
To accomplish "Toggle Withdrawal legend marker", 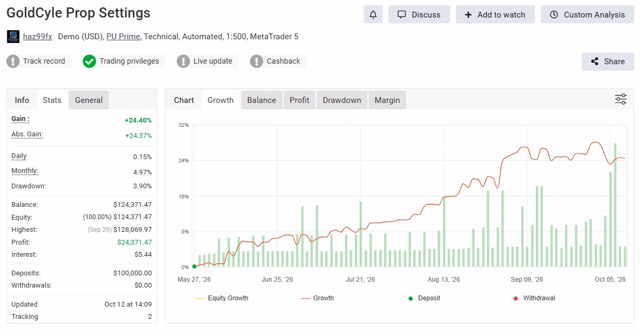I will click(534, 298).
